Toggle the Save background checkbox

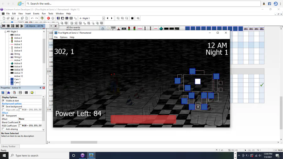click(x=3, y=107)
